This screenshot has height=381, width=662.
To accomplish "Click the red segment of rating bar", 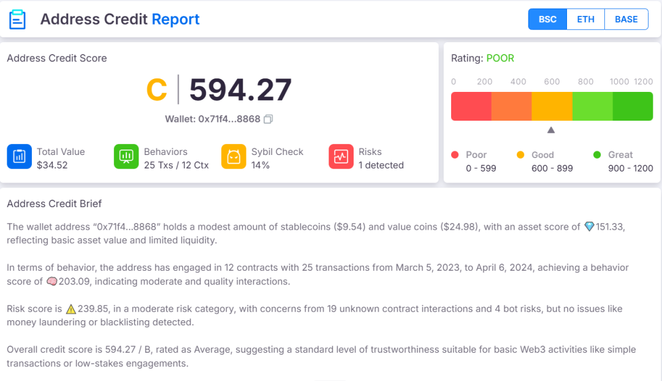I will point(471,107).
